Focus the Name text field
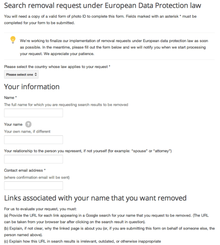This screenshot has width=220, height=245. (x=34, y=113)
